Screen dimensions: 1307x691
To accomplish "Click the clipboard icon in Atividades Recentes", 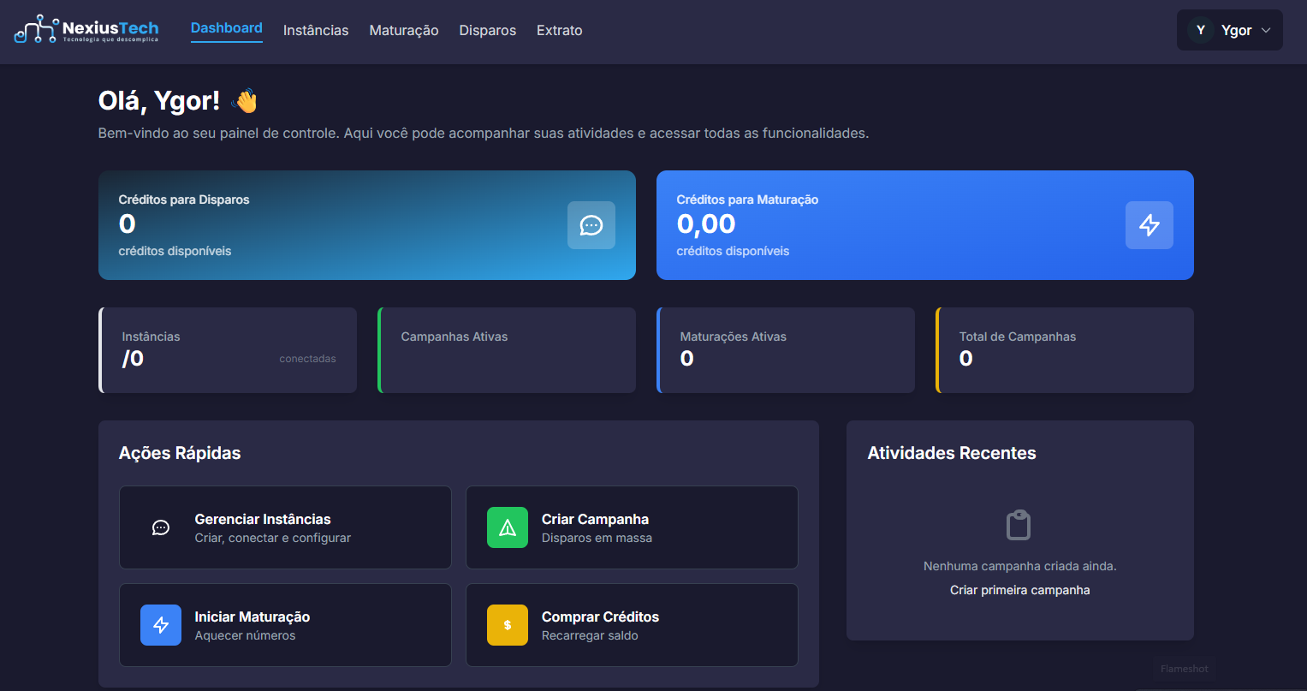I will pos(1019,524).
